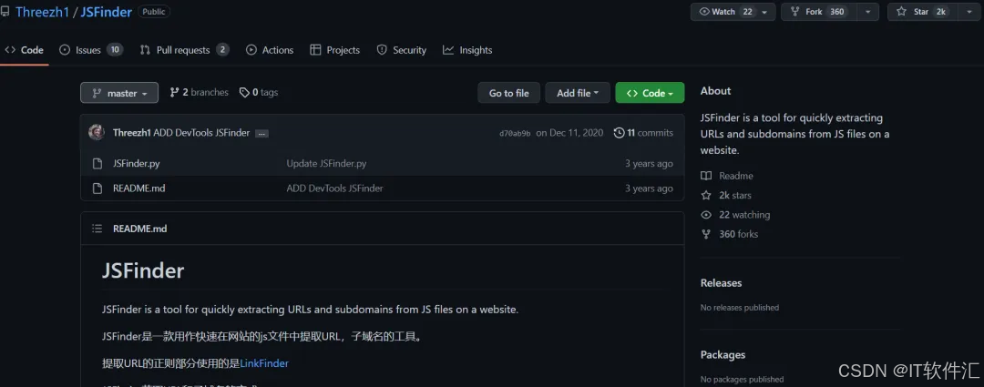Click the tag icon beside 0 tags

(x=244, y=92)
